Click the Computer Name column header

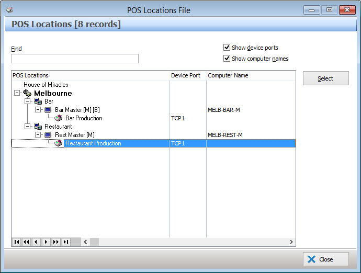point(228,75)
